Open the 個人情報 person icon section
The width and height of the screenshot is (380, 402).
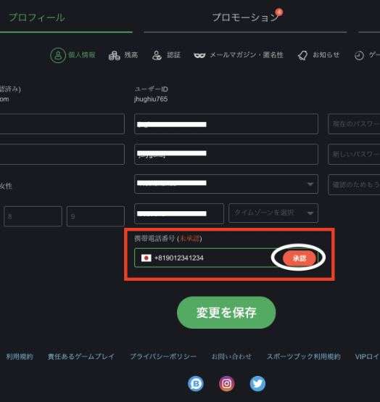click(x=58, y=55)
